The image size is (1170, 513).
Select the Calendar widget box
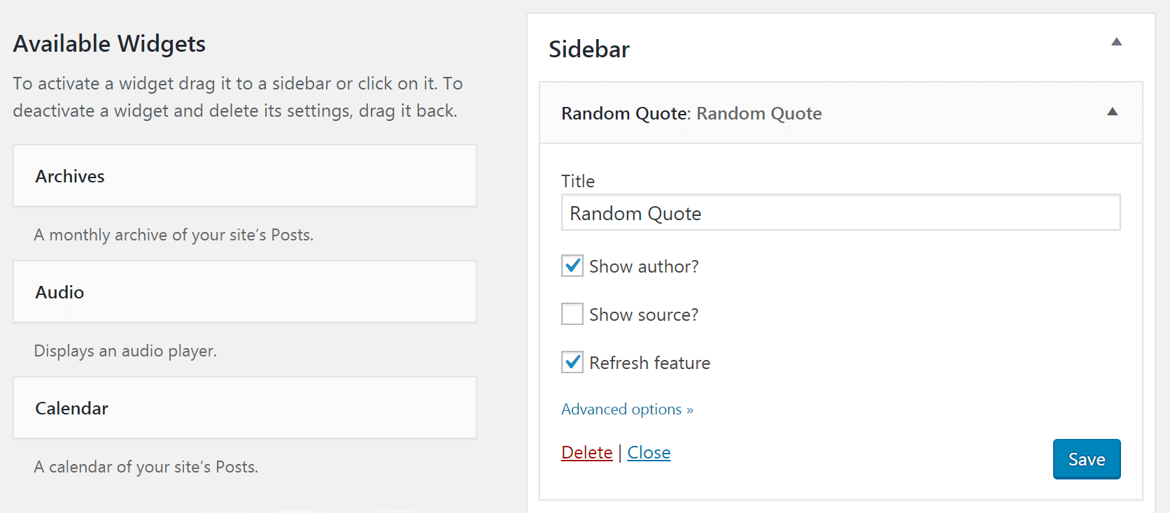tap(245, 408)
